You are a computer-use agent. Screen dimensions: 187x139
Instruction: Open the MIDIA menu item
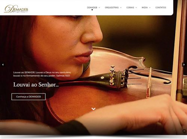pos(145,7)
